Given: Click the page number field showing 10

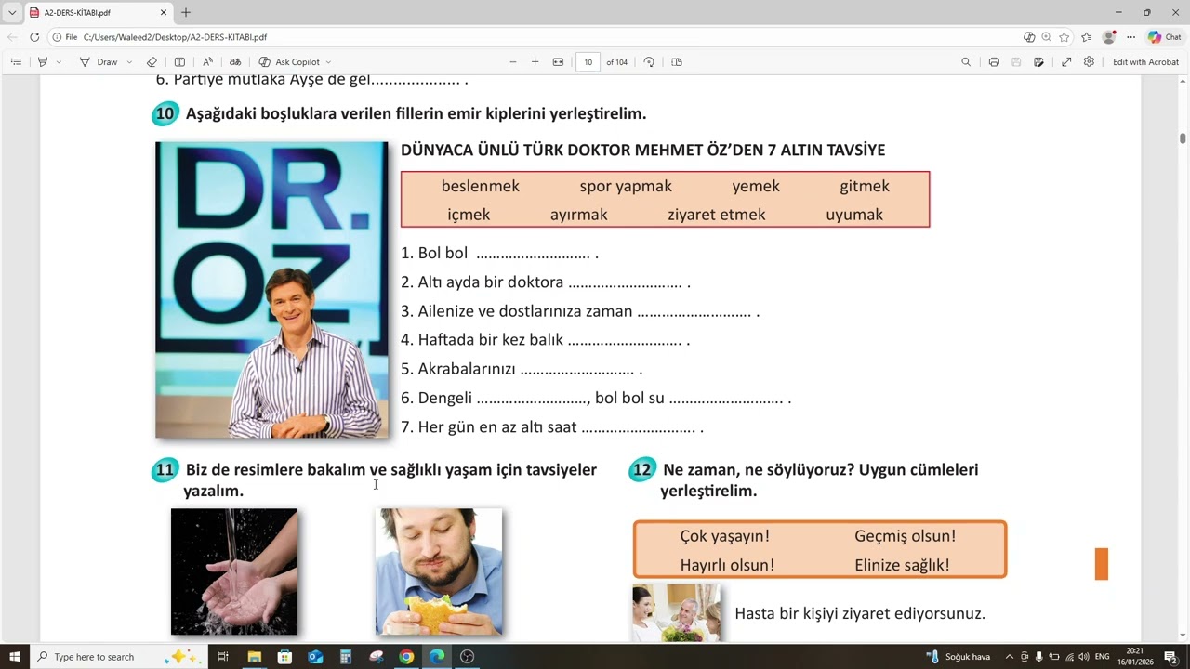Looking at the screenshot, I should tap(588, 62).
